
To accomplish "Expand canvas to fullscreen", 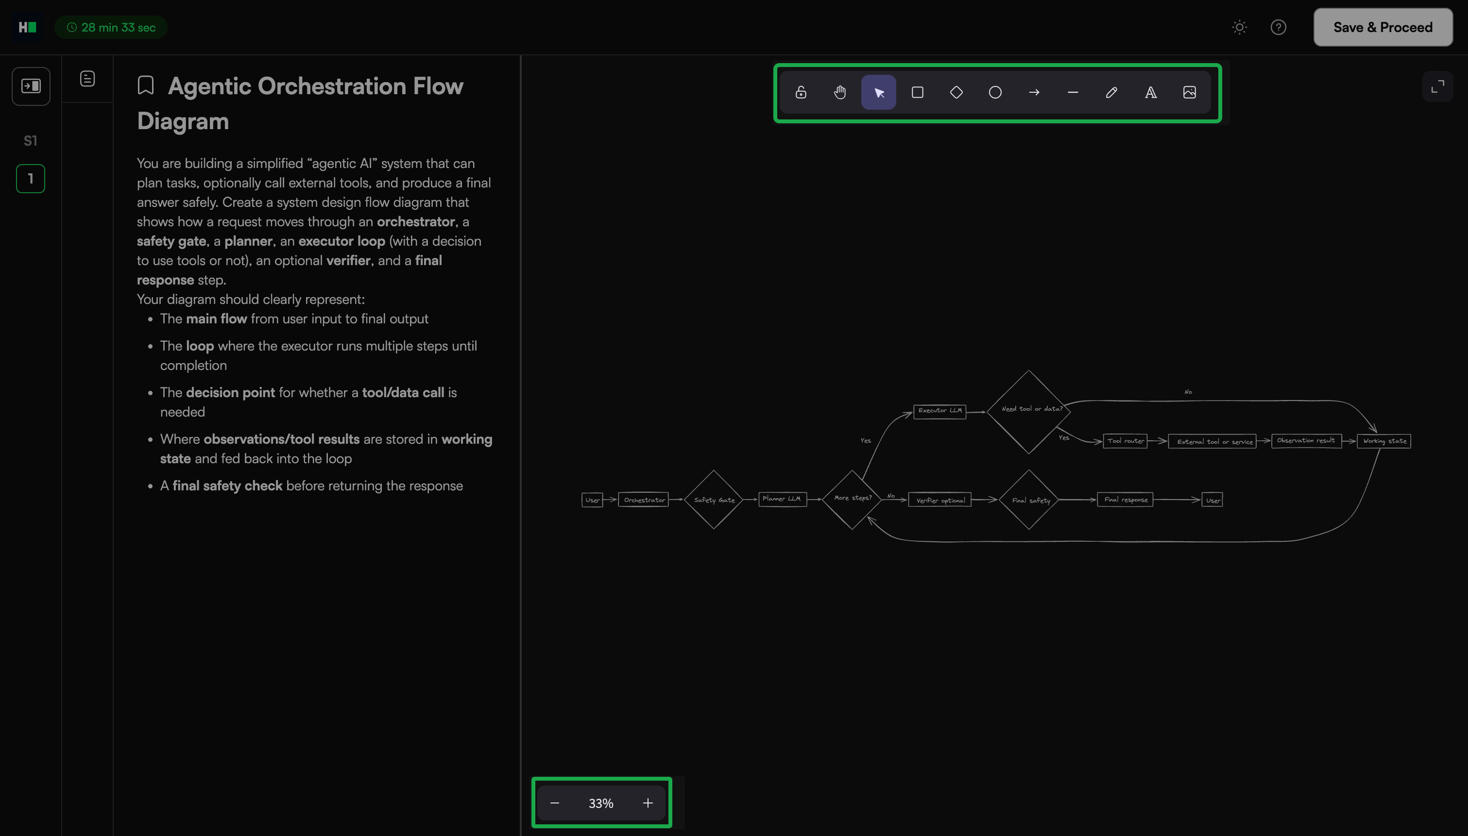I will [x=1437, y=87].
